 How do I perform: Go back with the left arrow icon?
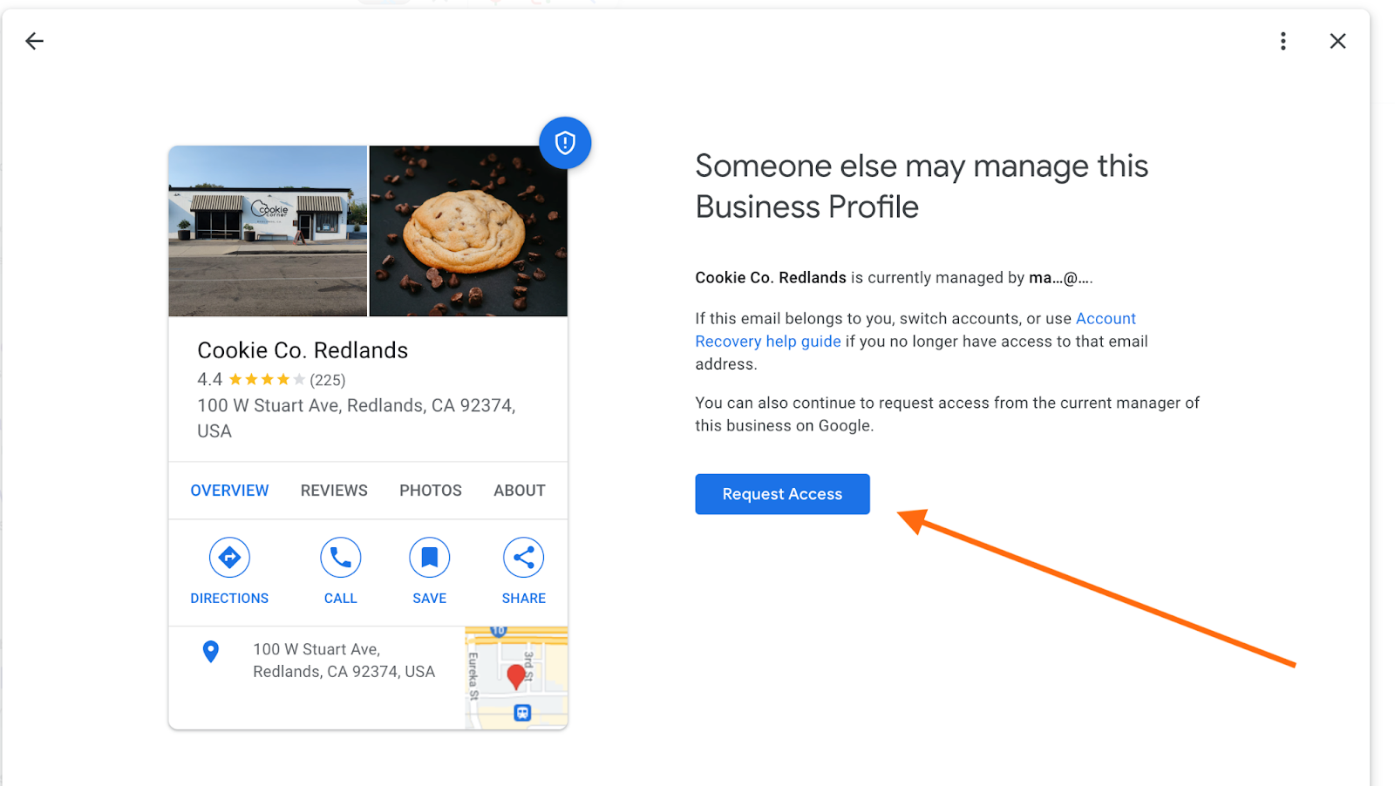click(x=34, y=41)
